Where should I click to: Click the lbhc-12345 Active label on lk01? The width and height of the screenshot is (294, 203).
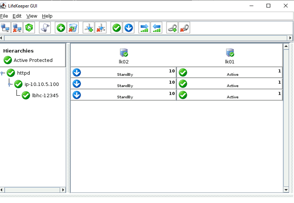coord(233,97)
